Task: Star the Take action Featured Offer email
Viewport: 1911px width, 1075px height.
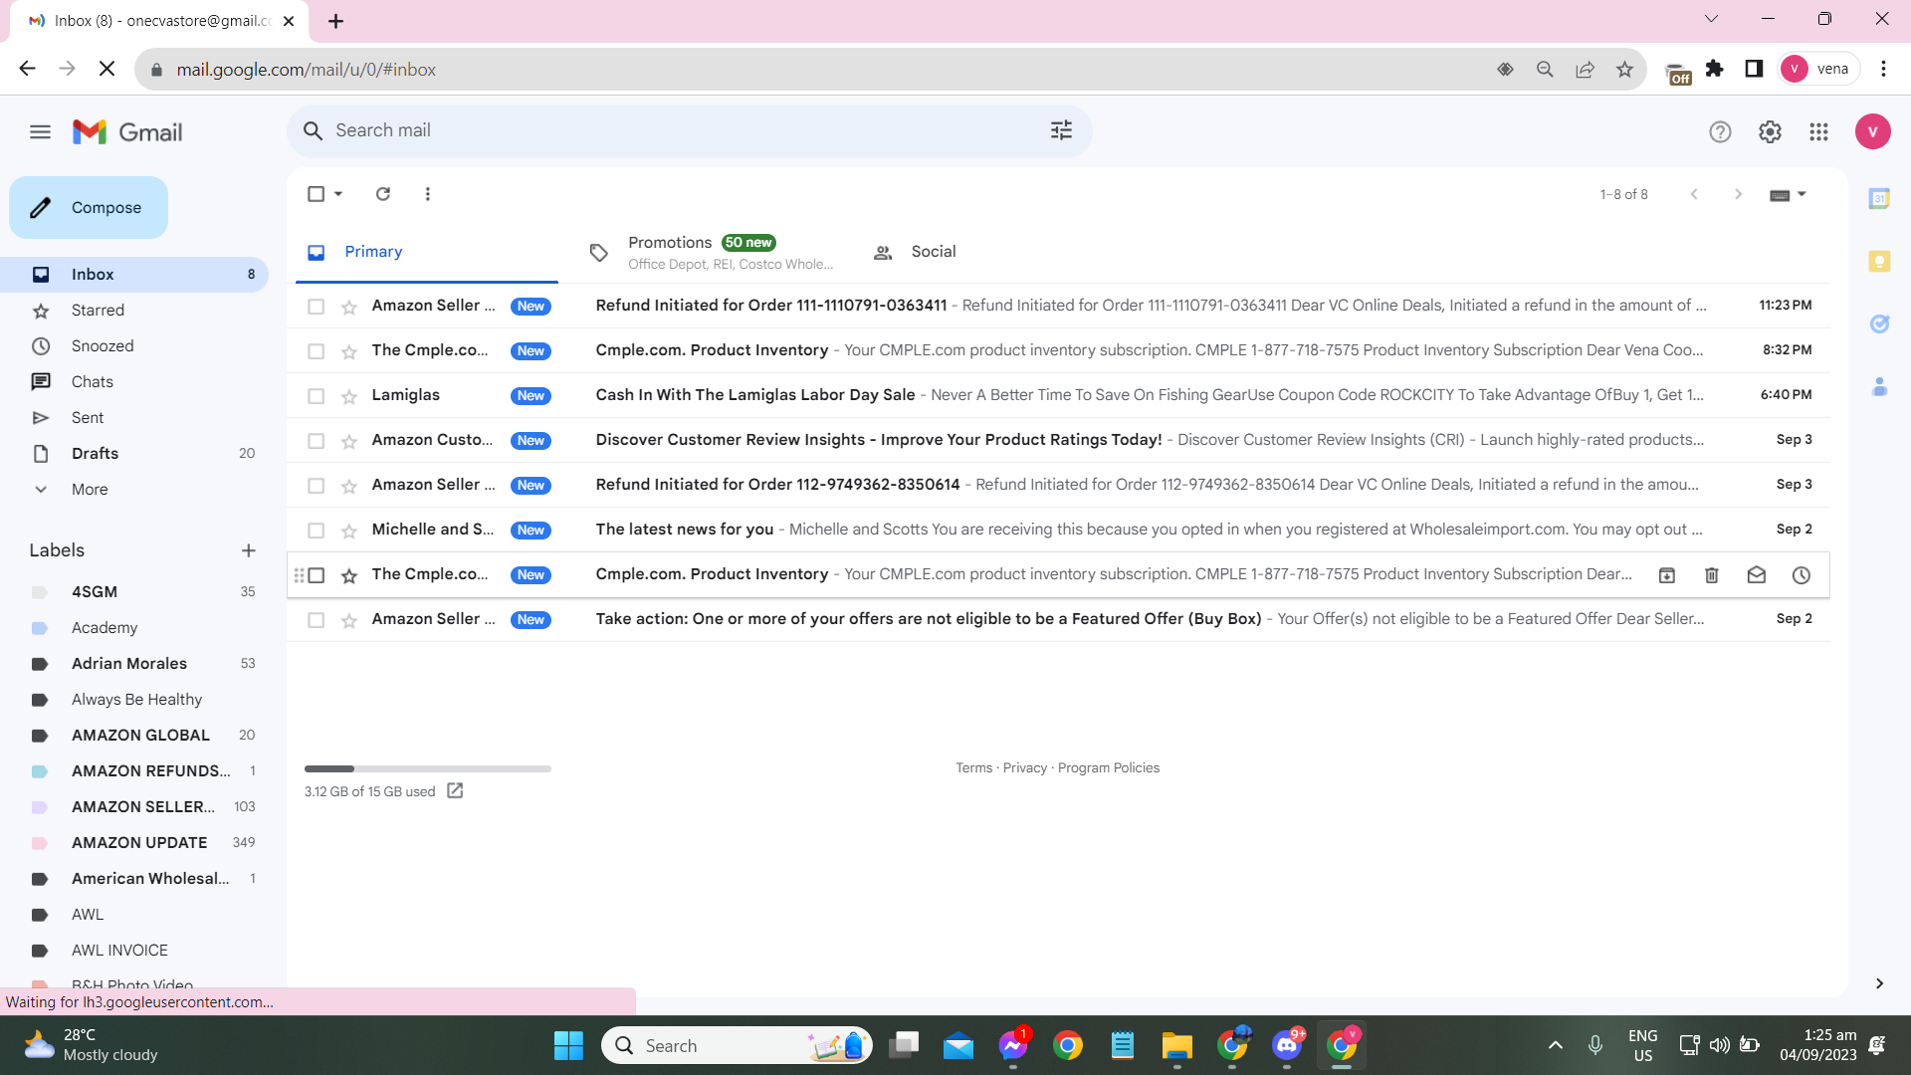Action: coord(349,620)
